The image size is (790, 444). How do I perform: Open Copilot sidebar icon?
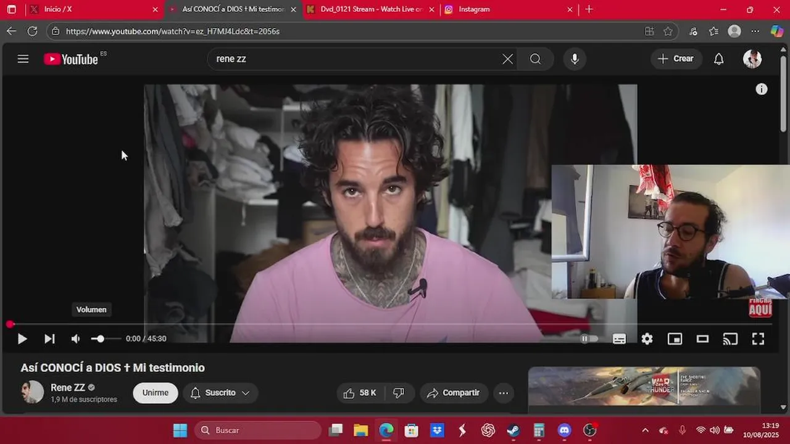click(x=777, y=31)
